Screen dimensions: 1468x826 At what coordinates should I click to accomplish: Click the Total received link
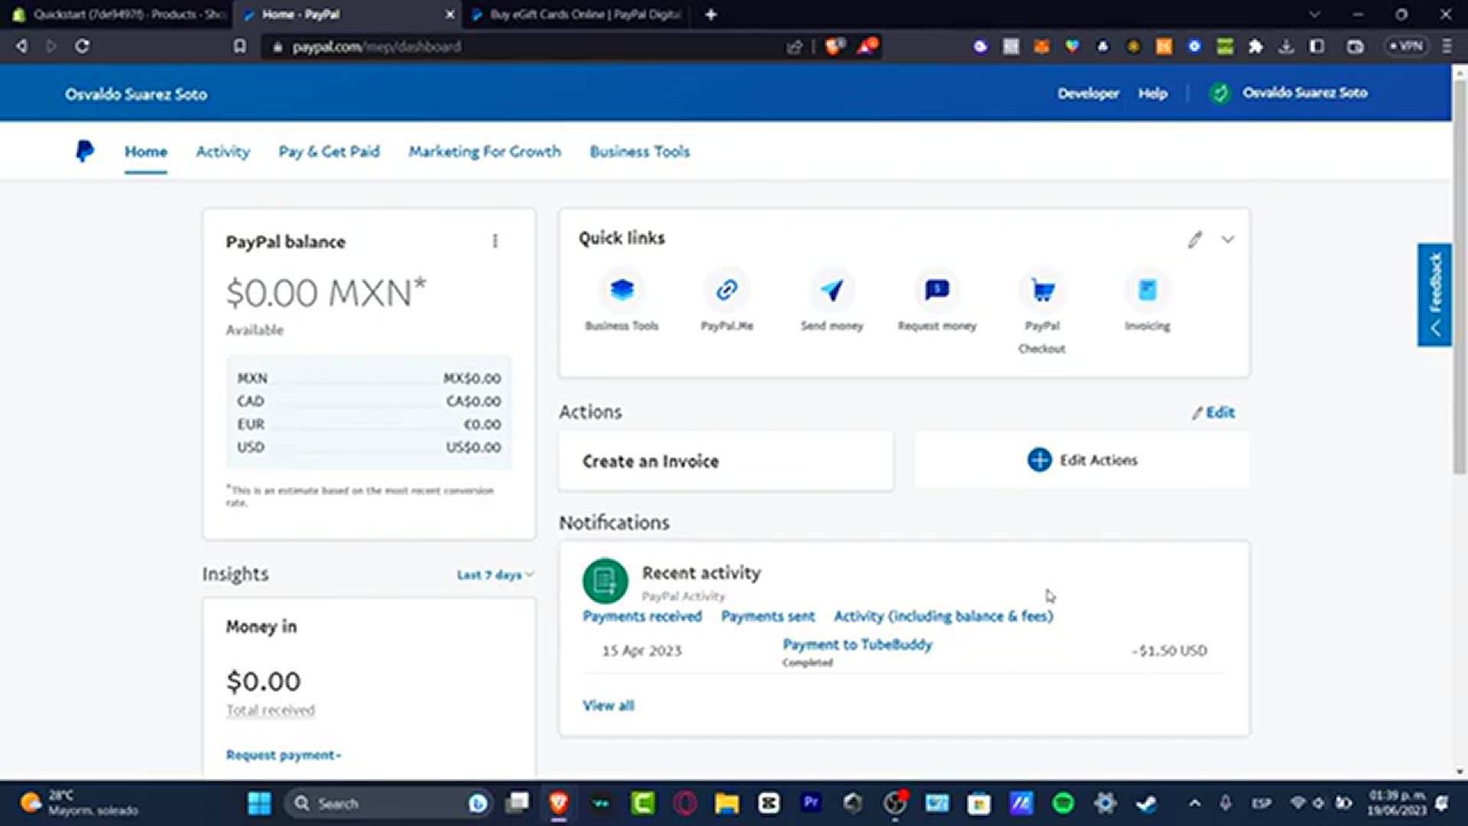coord(271,711)
